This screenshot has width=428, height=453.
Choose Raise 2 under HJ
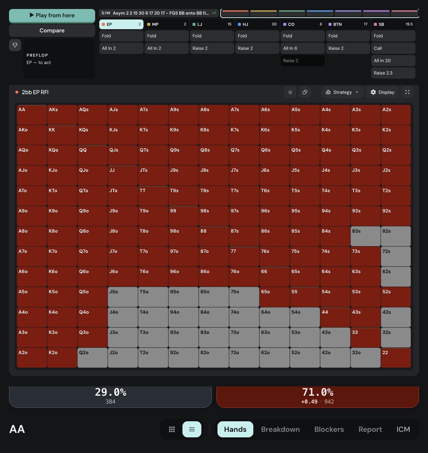257,48
